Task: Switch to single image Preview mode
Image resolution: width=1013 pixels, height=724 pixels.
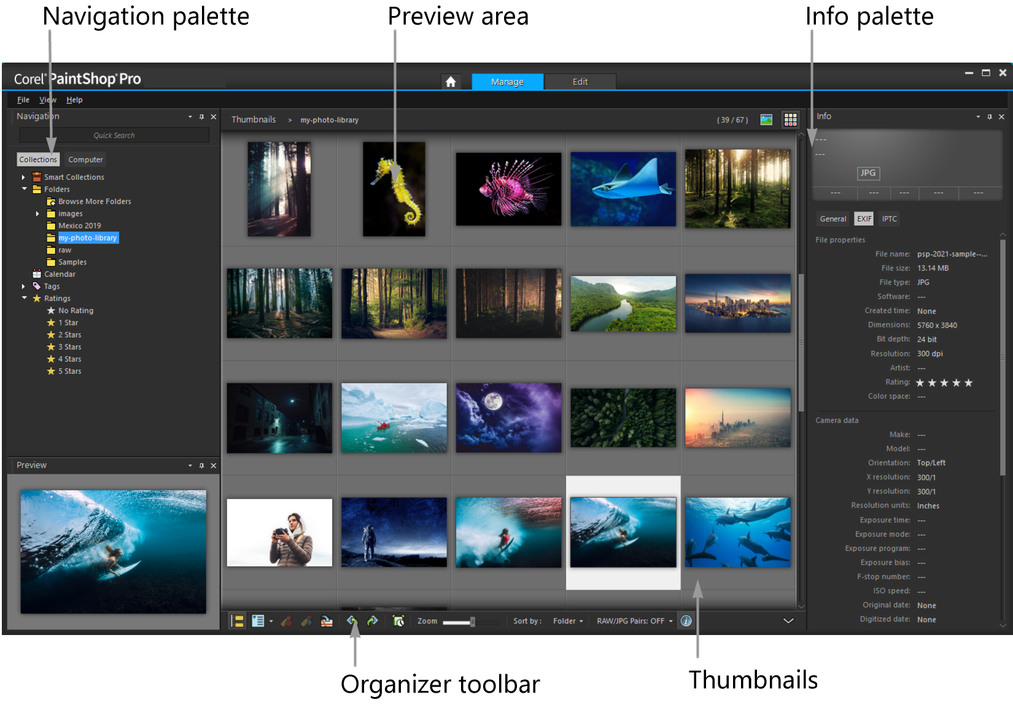Action: (x=766, y=120)
